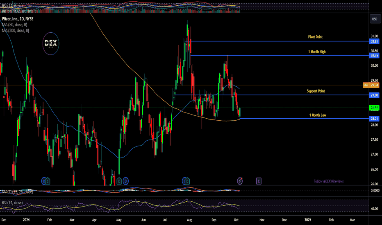Click the Apr label on the time axis

point(94,220)
